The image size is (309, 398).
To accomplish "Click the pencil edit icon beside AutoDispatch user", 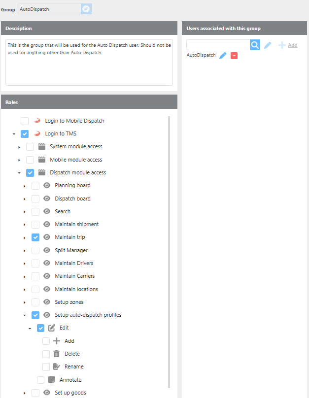I will coord(223,56).
